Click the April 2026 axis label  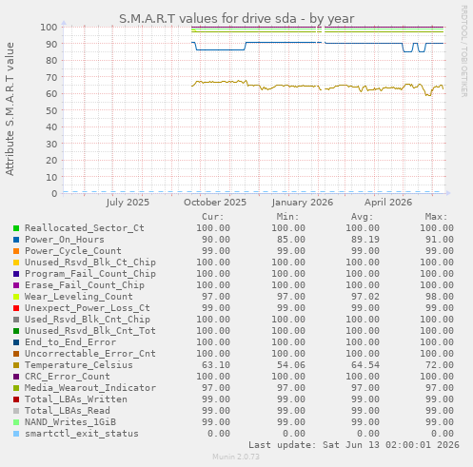(388, 203)
